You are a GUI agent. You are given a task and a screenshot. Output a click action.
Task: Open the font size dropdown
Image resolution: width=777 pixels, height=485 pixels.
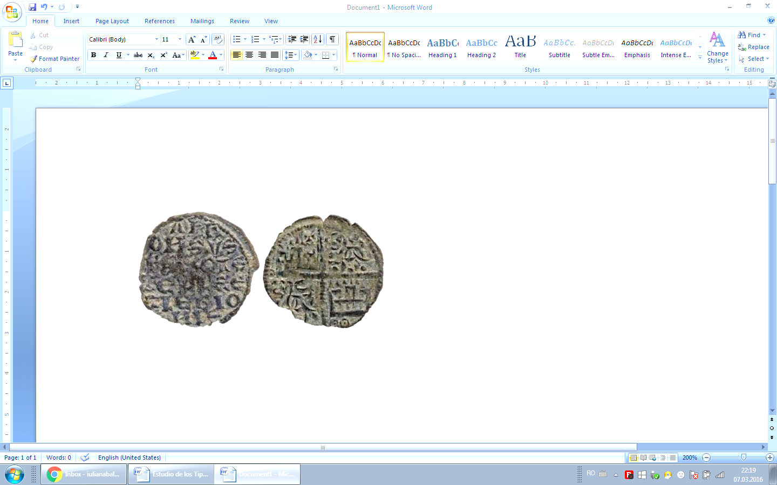[180, 39]
